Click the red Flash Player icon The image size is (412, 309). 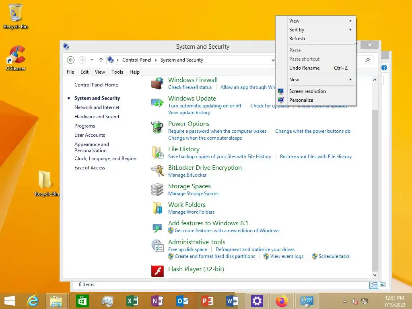(x=157, y=271)
